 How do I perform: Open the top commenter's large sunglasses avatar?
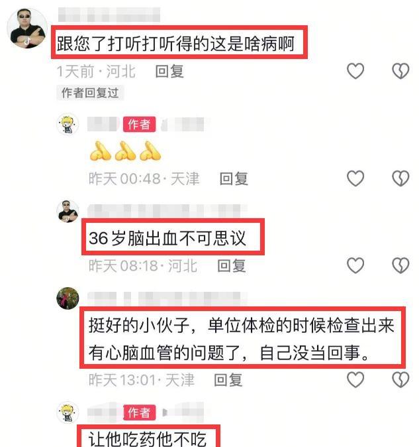(x=27, y=28)
